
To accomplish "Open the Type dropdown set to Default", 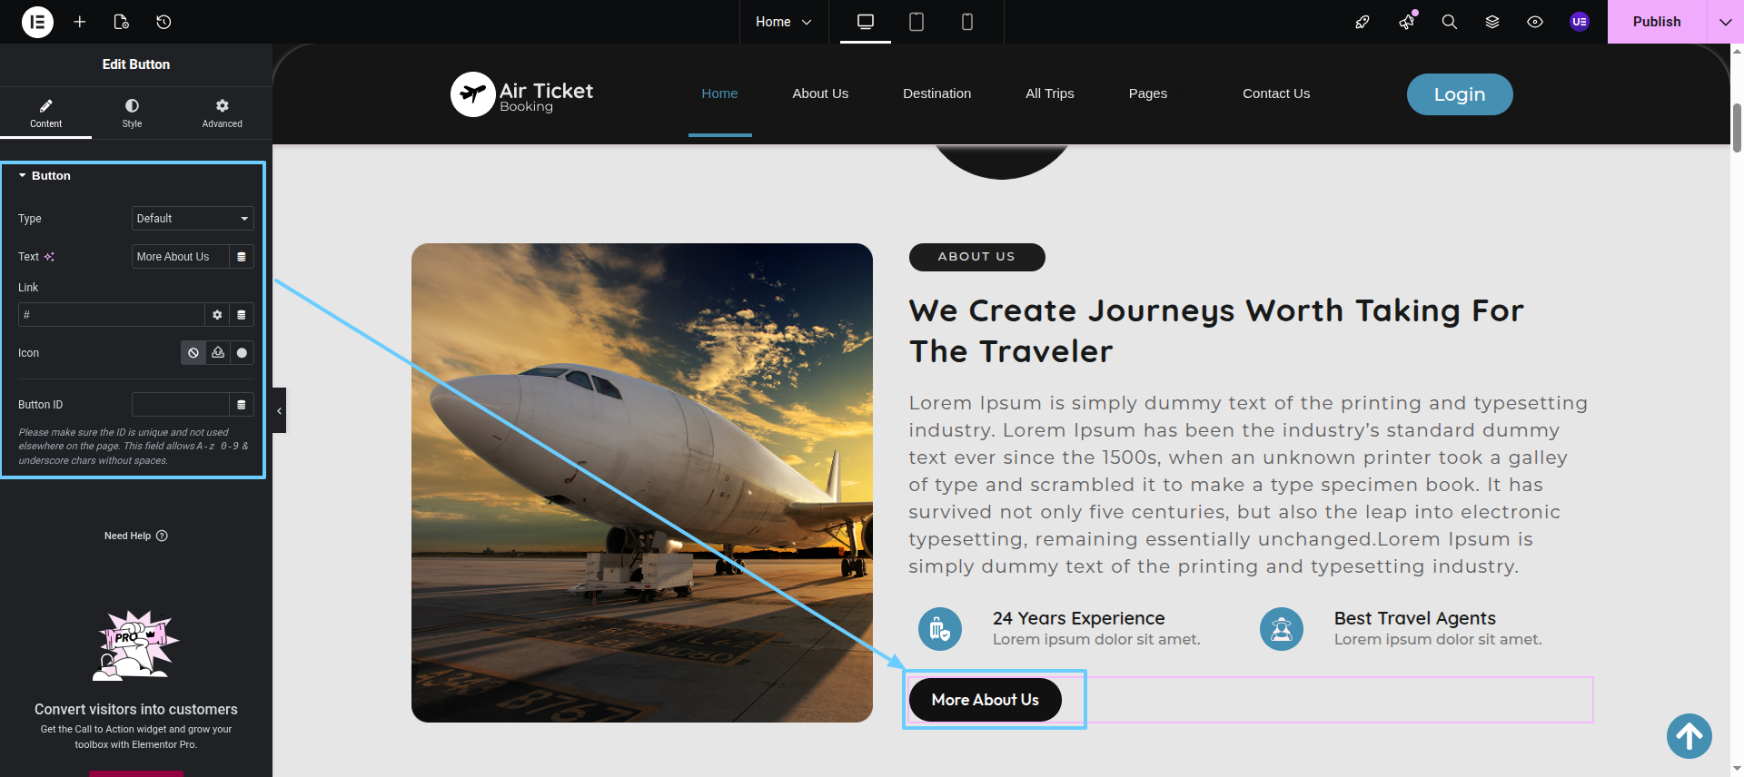I will (x=193, y=219).
